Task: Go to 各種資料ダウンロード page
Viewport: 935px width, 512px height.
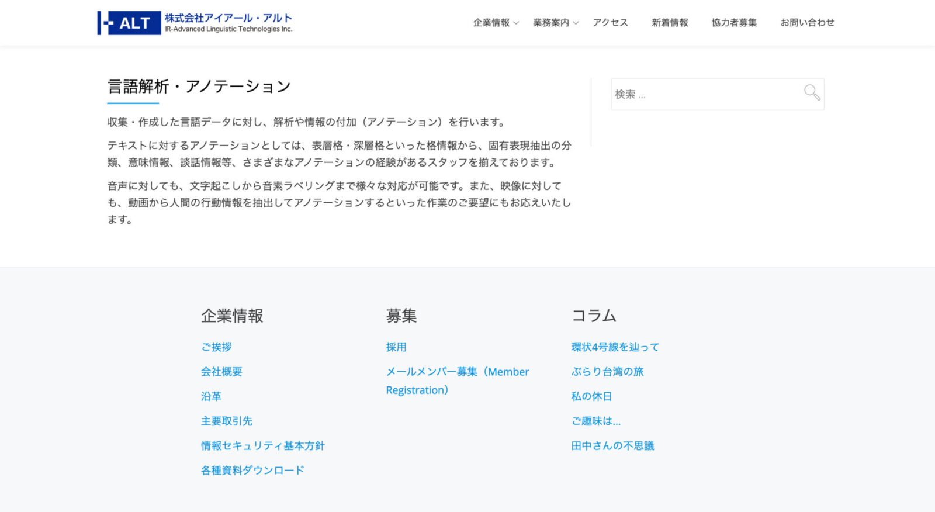Action: tap(252, 470)
